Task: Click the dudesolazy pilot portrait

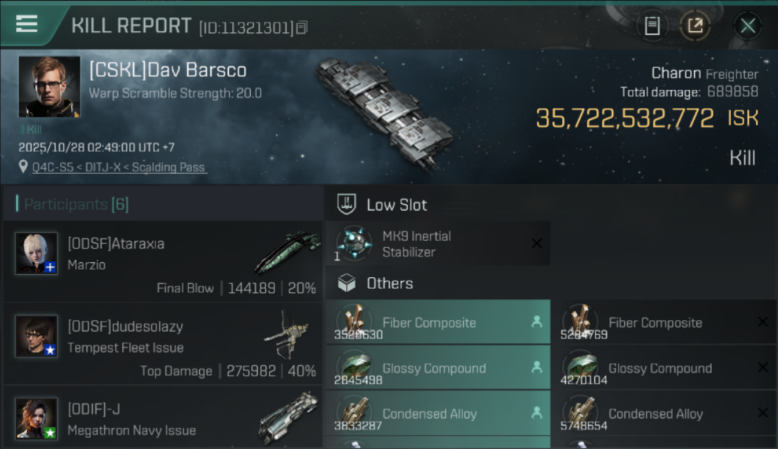Action: [x=37, y=336]
